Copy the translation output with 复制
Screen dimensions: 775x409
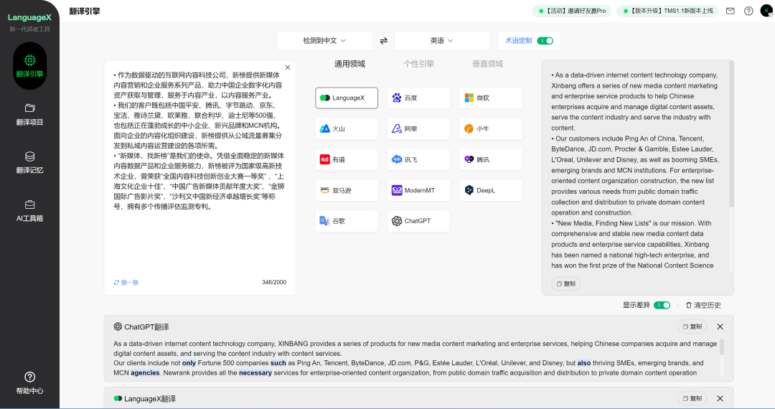(566, 283)
